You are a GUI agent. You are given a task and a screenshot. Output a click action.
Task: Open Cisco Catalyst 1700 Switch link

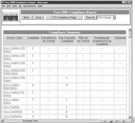coord(14,57)
